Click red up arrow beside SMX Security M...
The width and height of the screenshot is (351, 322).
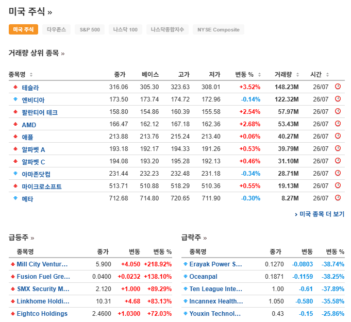(x=13, y=289)
